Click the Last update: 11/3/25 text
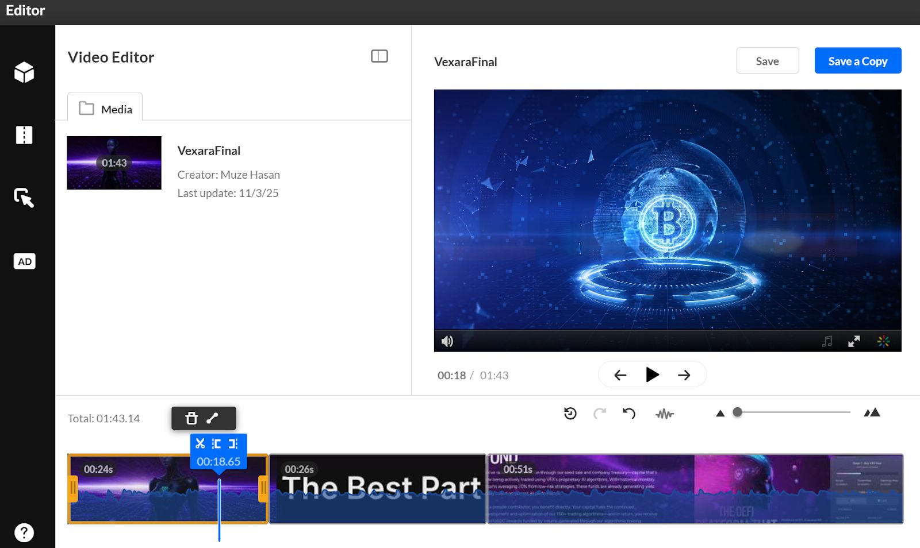 point(228,193)
